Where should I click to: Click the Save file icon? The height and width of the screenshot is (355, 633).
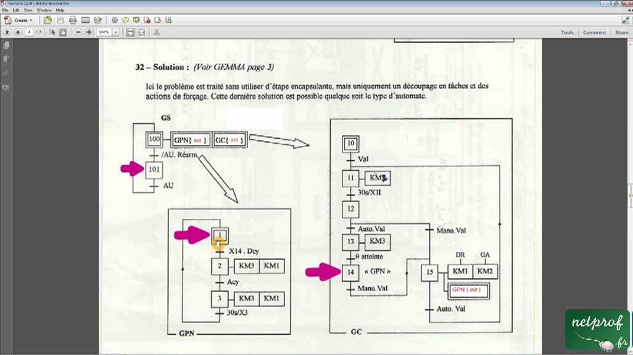(60, 20)
